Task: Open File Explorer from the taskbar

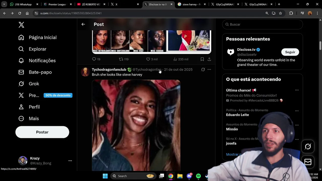Action: point(180,176)
